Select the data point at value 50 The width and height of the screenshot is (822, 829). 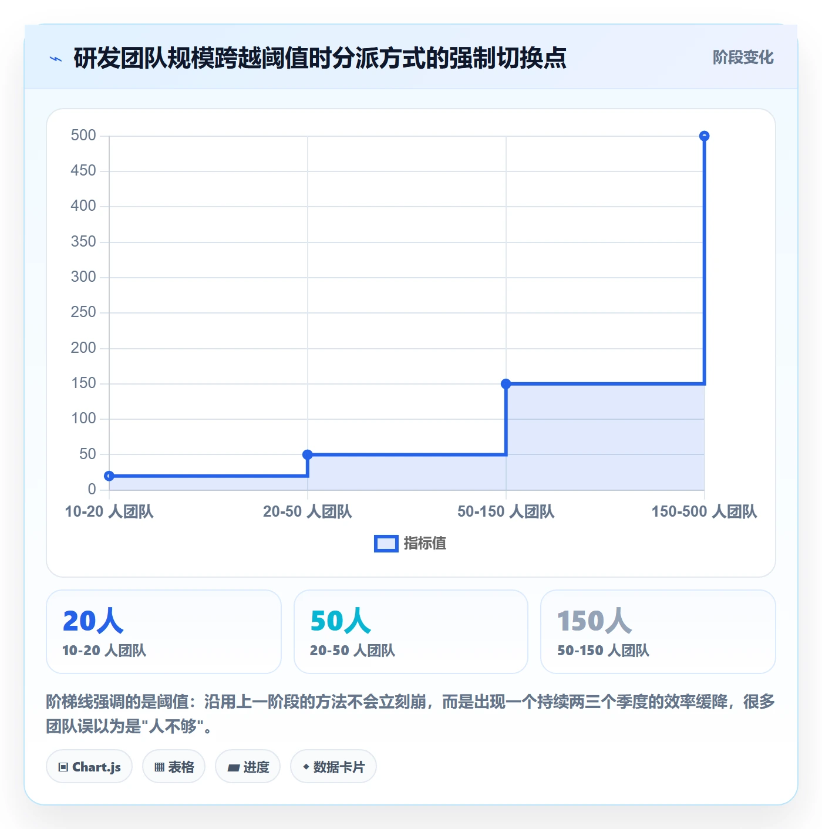(308, 454)
